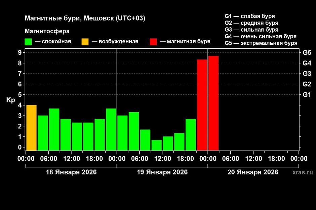
Task: Click the G5 label on right axis
Action: [x=307, y=52]
